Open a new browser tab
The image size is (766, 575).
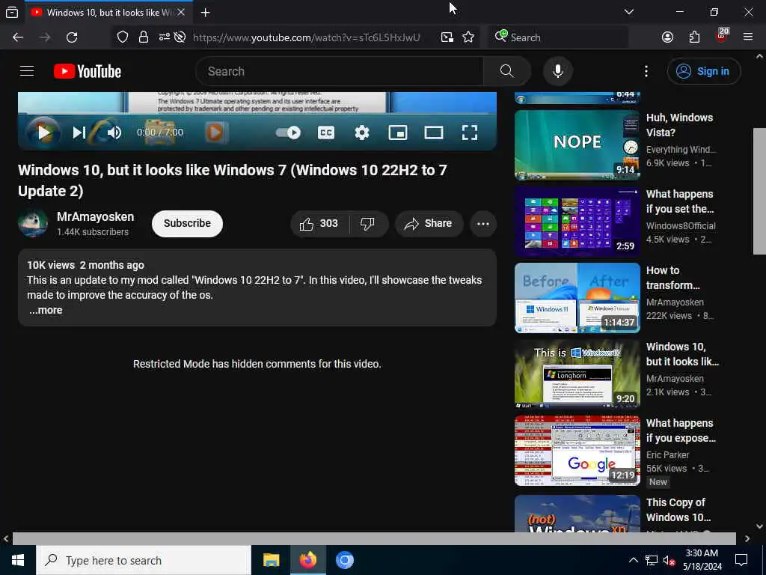[x=205, y=13]
